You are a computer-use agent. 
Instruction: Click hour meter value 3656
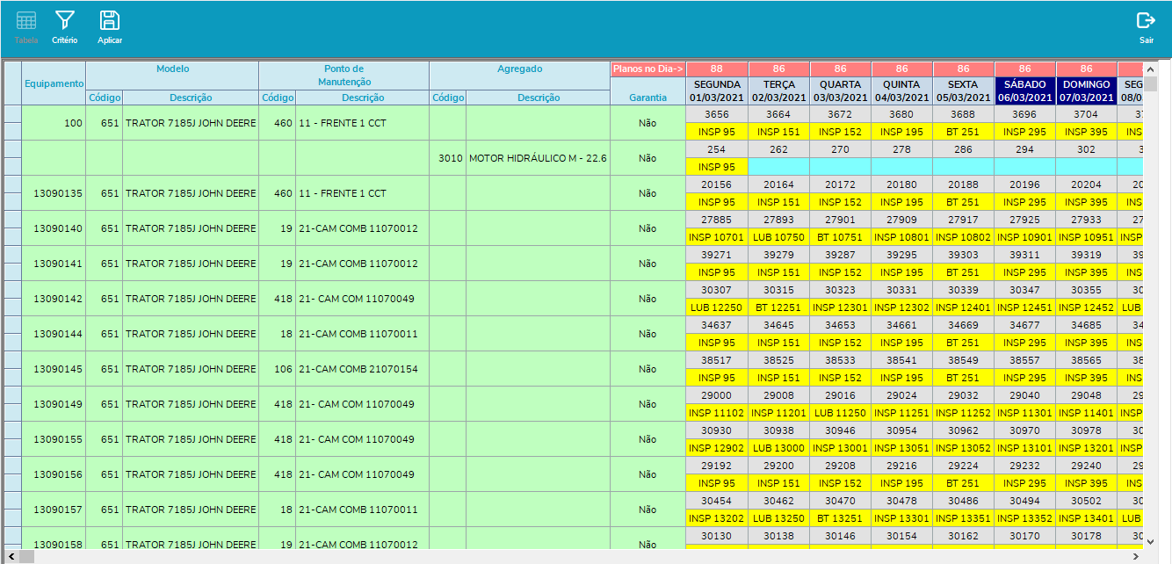point(717,114)
